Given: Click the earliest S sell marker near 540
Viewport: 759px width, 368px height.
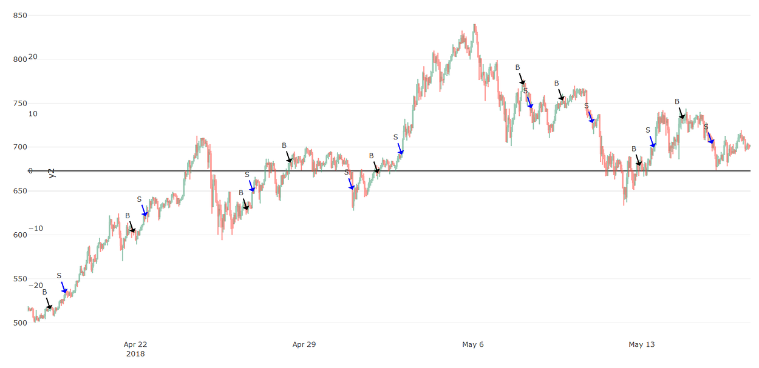Looking at the screenshot, I should tap(59, 275).
